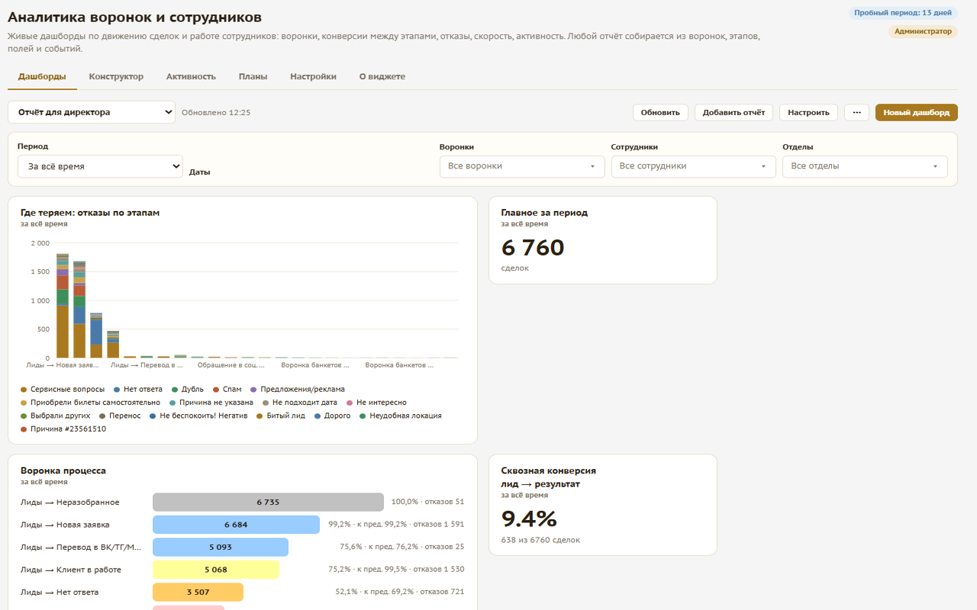Click the 9.4% conversion value
This screenshot has height=610, width=977.
(529, 518)
